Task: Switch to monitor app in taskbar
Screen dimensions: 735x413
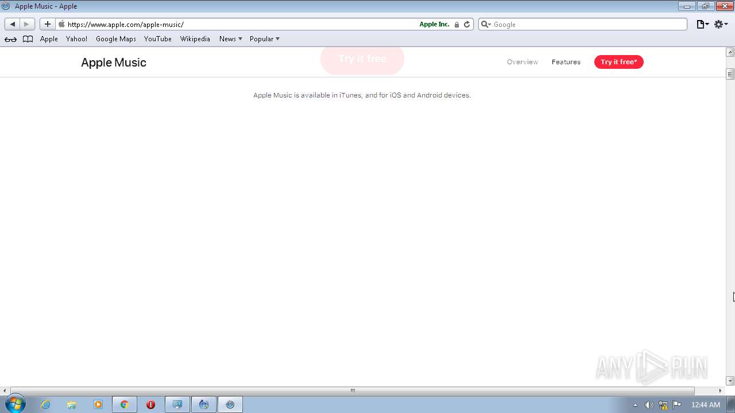Action: (177, 404)
